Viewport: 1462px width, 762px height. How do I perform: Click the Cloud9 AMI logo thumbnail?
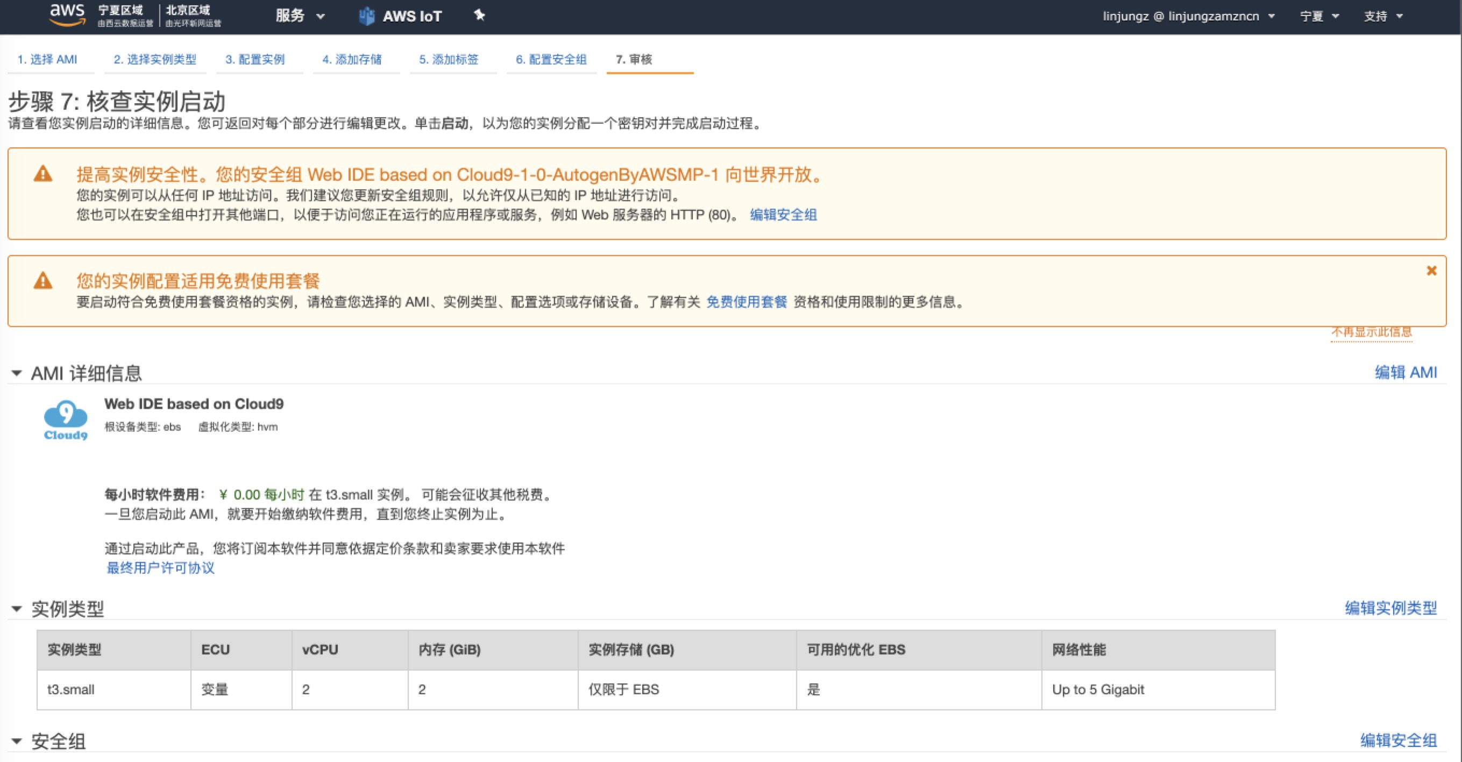coord(66,420)
